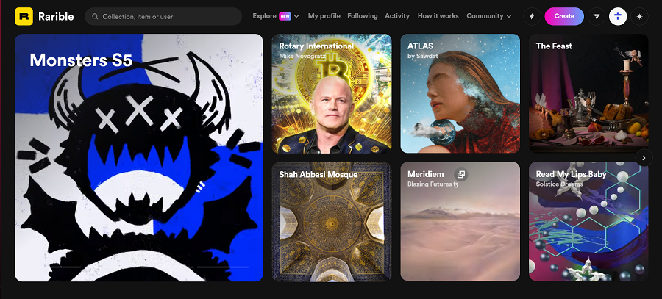
Task: Click the Rarible logo icon
Action: click(24, 16)
